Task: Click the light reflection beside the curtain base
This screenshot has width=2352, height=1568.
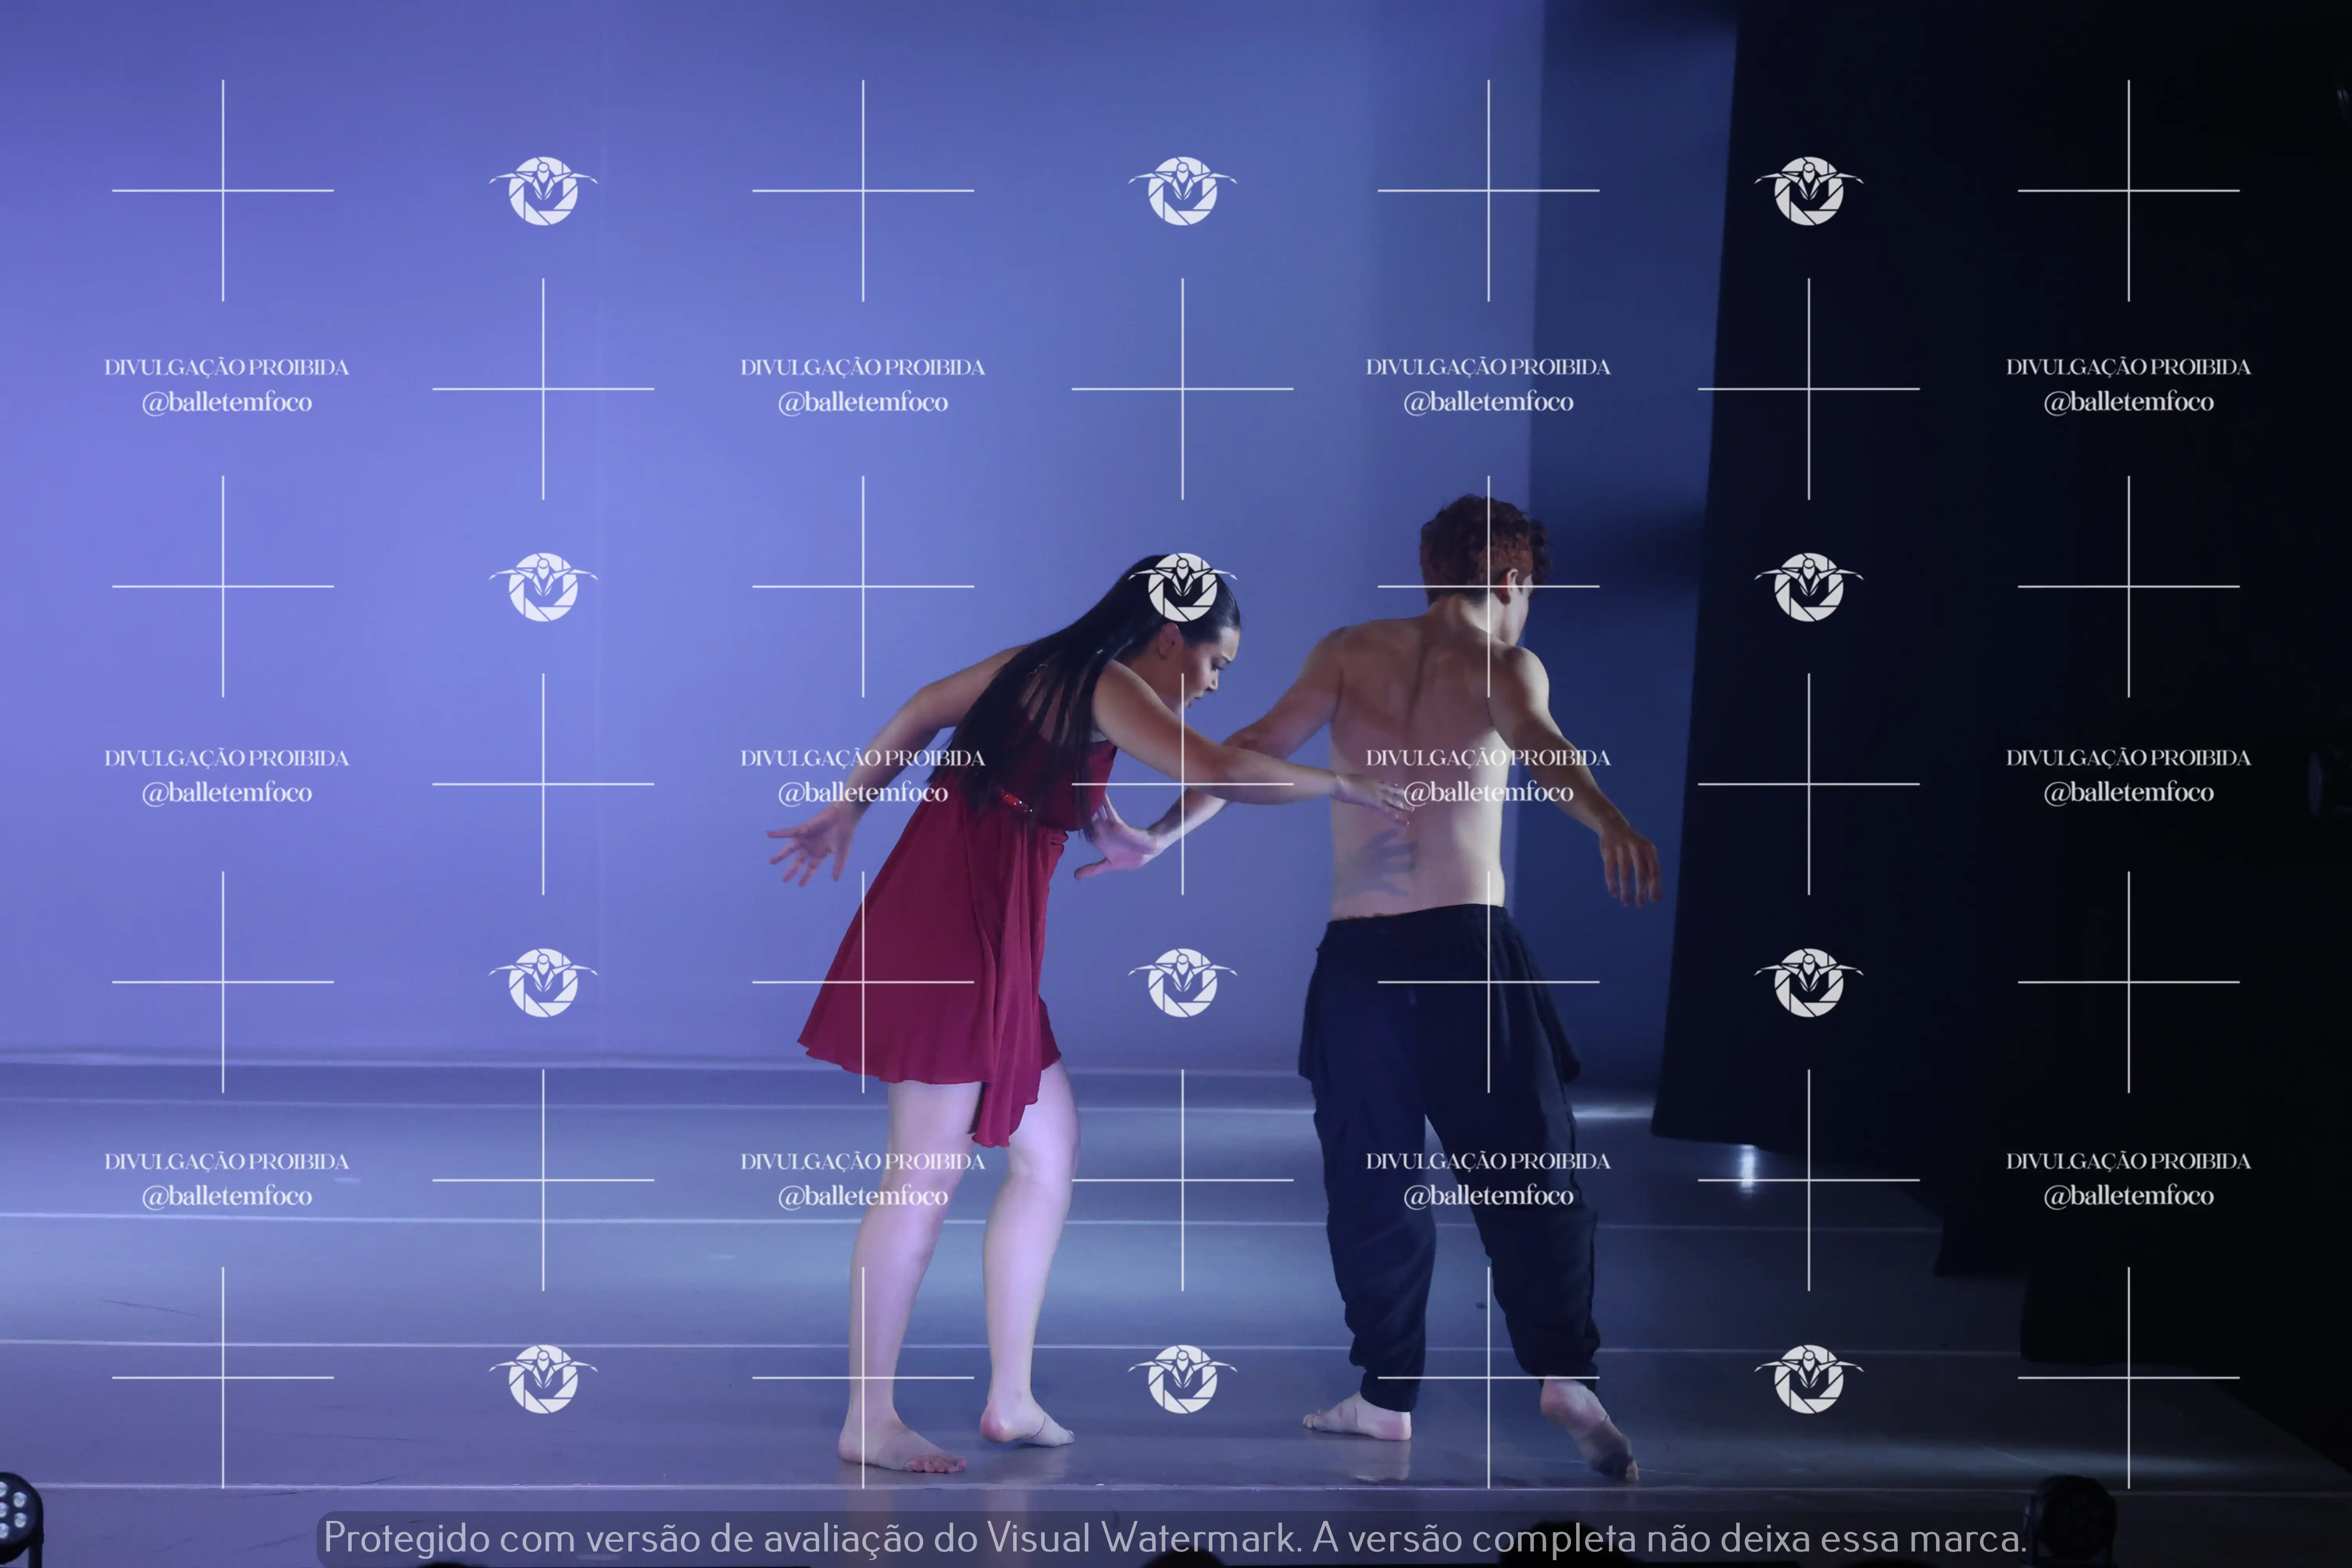Action: pyautogui.click(x=1747, y=1165)
